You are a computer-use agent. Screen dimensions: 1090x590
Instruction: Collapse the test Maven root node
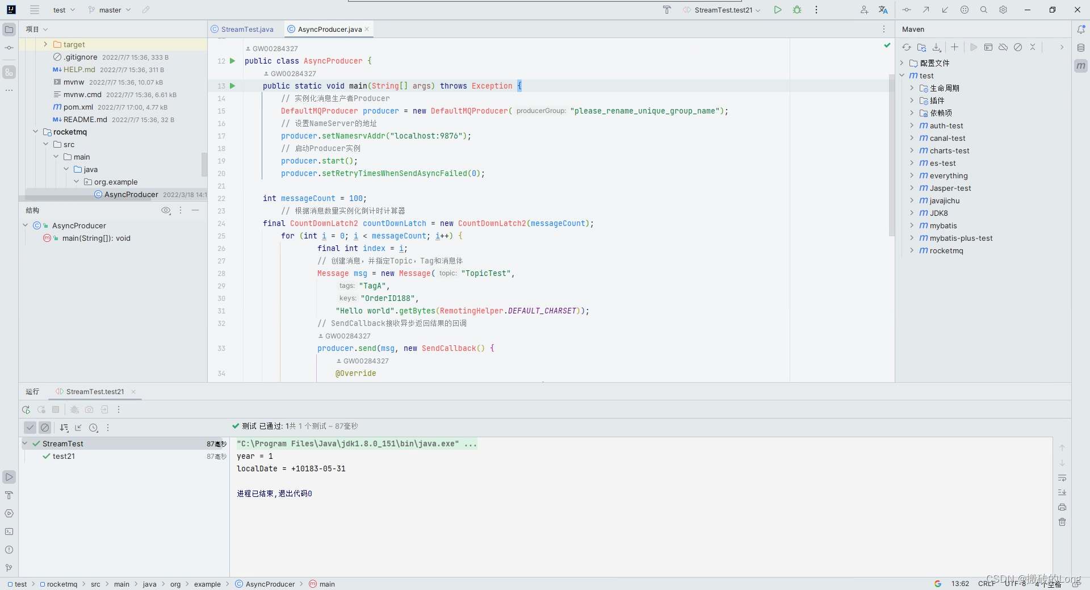(x=902, y=76)
